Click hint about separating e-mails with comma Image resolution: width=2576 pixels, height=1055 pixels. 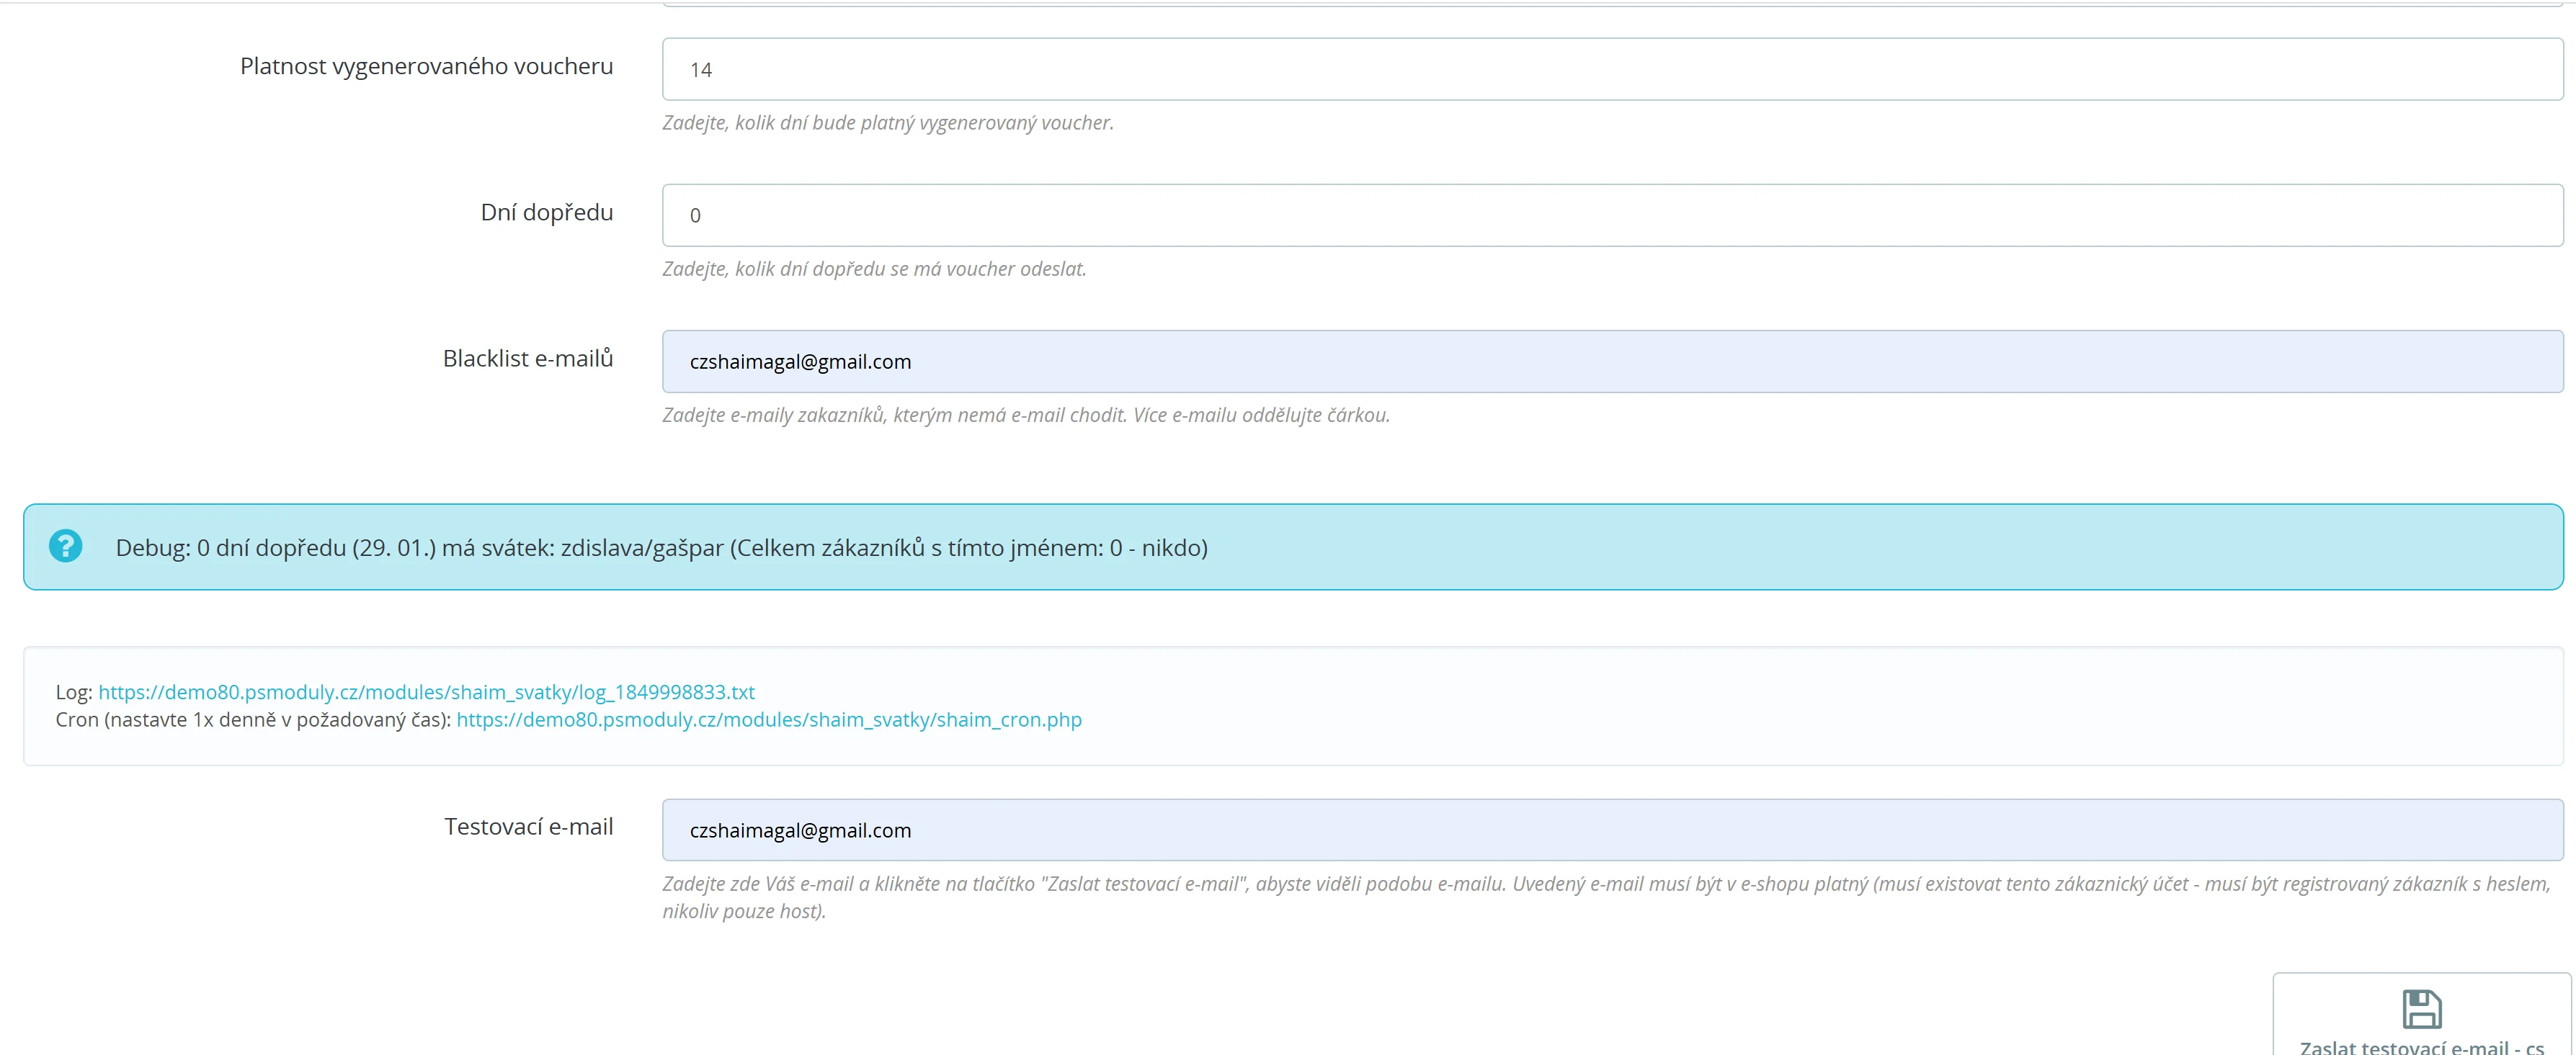[x=1025, y=415]
